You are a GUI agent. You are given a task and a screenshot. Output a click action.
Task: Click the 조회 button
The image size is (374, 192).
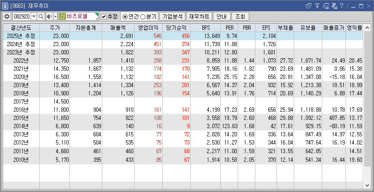pos(240,16)
